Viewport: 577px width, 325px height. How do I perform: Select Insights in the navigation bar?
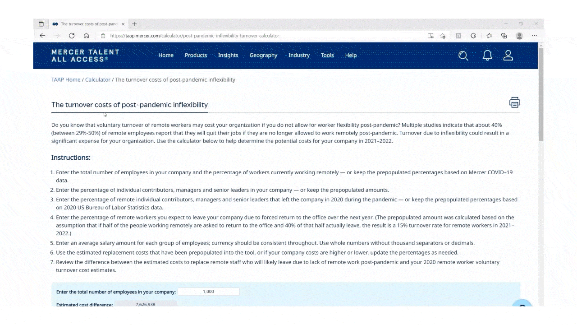[x=228, y=55]
